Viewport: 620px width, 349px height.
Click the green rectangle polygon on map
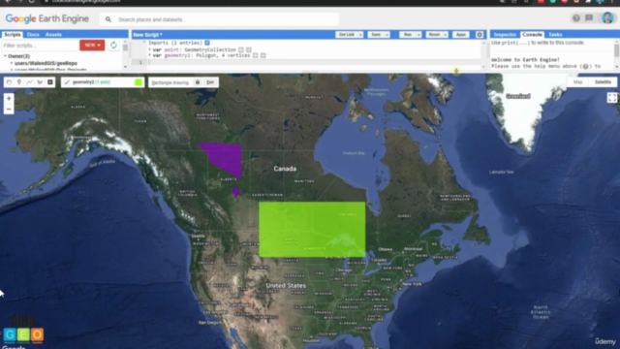(312, 230)
